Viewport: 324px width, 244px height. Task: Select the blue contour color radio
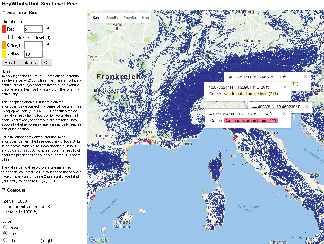click(x=5, y=233)
